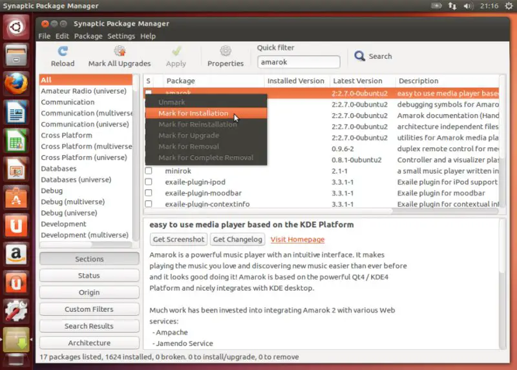517x370 pixels.
Task: Open session gear menu in top panel
Action: coord(509,6)
